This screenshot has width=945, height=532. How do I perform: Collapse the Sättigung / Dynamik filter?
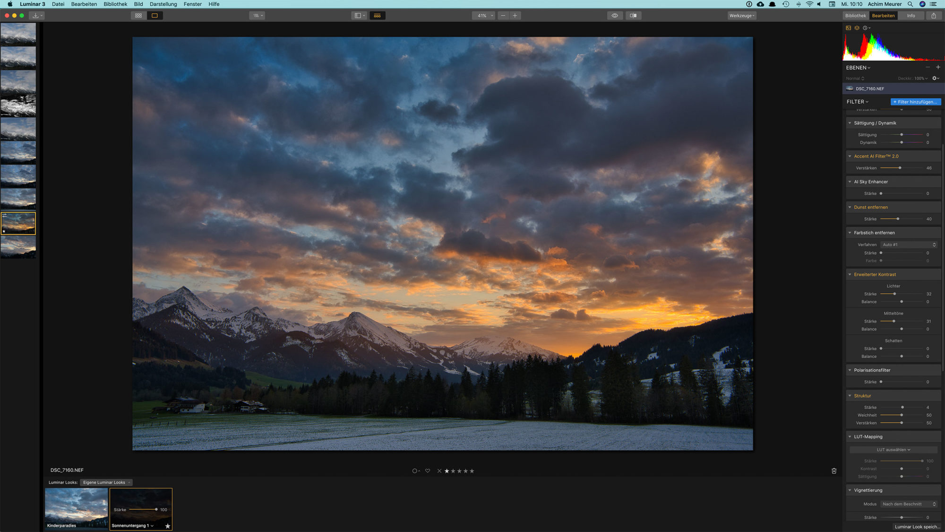coord(850,123)
